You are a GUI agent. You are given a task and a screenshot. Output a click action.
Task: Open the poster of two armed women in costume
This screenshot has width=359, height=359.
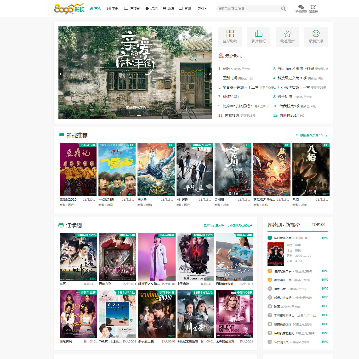(x=195, y=314)
